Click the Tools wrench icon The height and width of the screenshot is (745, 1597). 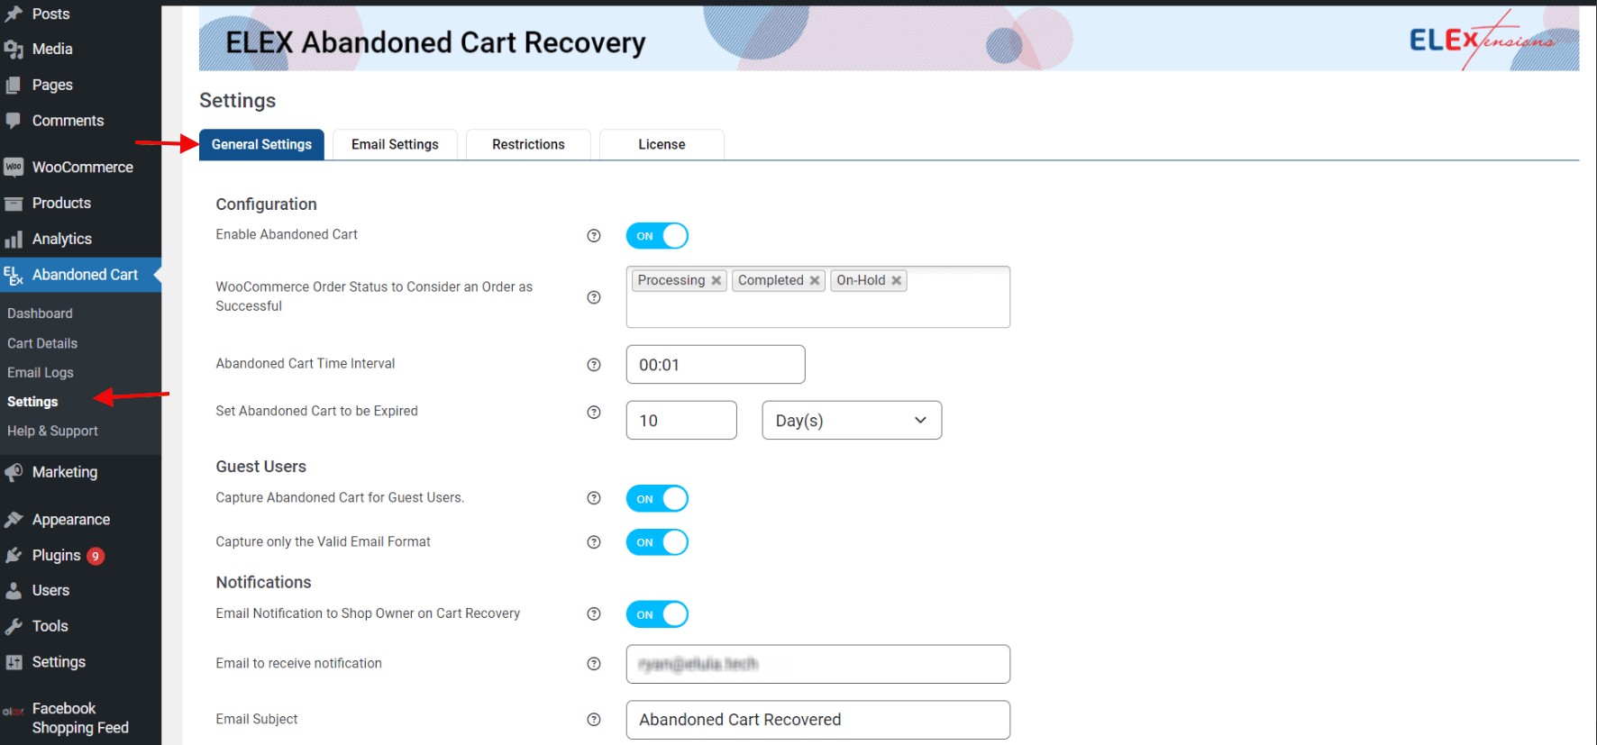14,626
